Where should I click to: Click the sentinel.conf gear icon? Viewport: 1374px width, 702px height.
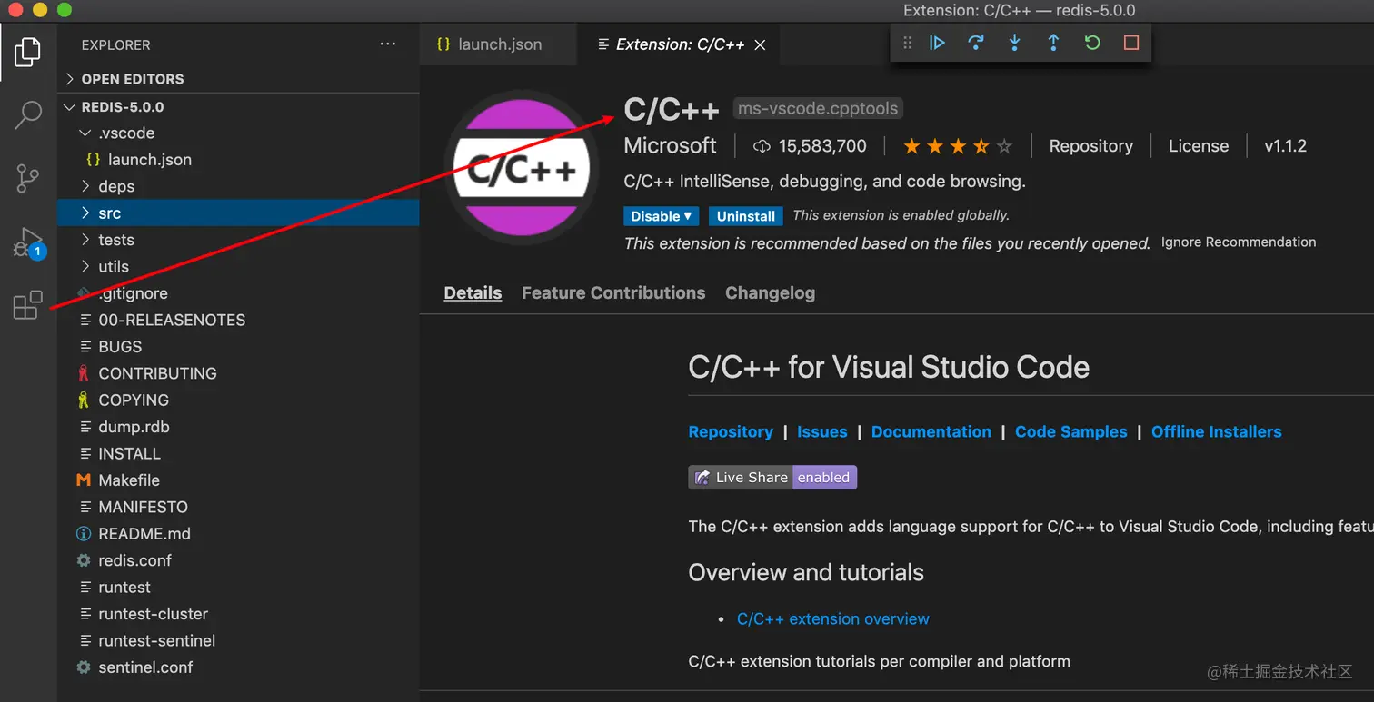(x=84, y=667)
